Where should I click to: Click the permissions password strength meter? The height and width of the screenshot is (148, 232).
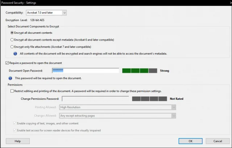149,99
